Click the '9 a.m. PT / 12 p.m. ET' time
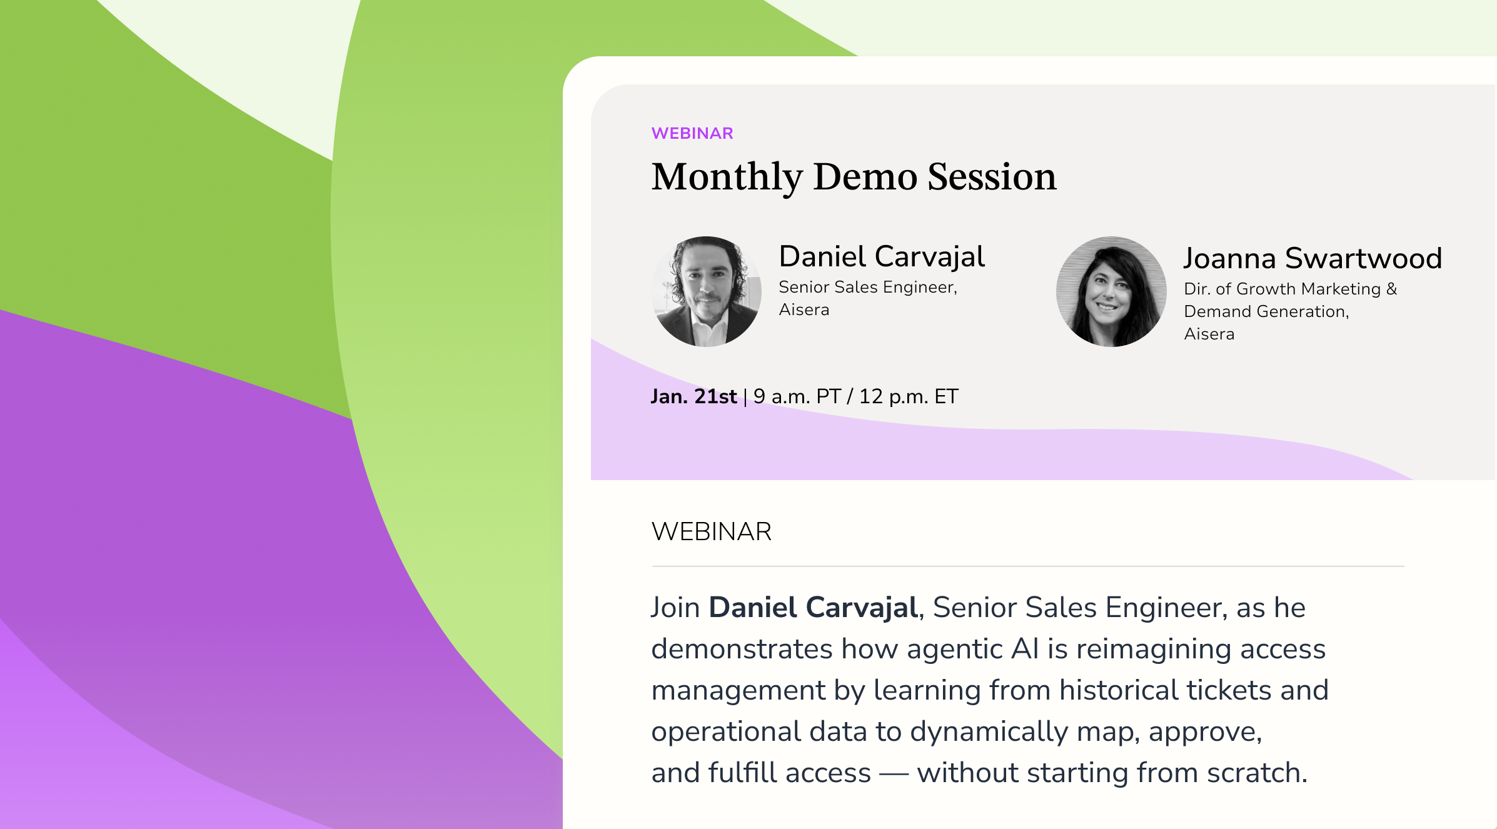Screen dimensions: 1497x829 tap(855, 396)
